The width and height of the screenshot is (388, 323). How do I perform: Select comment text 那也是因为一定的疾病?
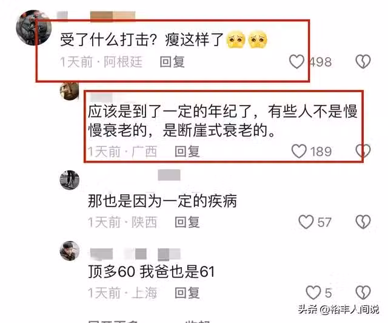point(162,200)
